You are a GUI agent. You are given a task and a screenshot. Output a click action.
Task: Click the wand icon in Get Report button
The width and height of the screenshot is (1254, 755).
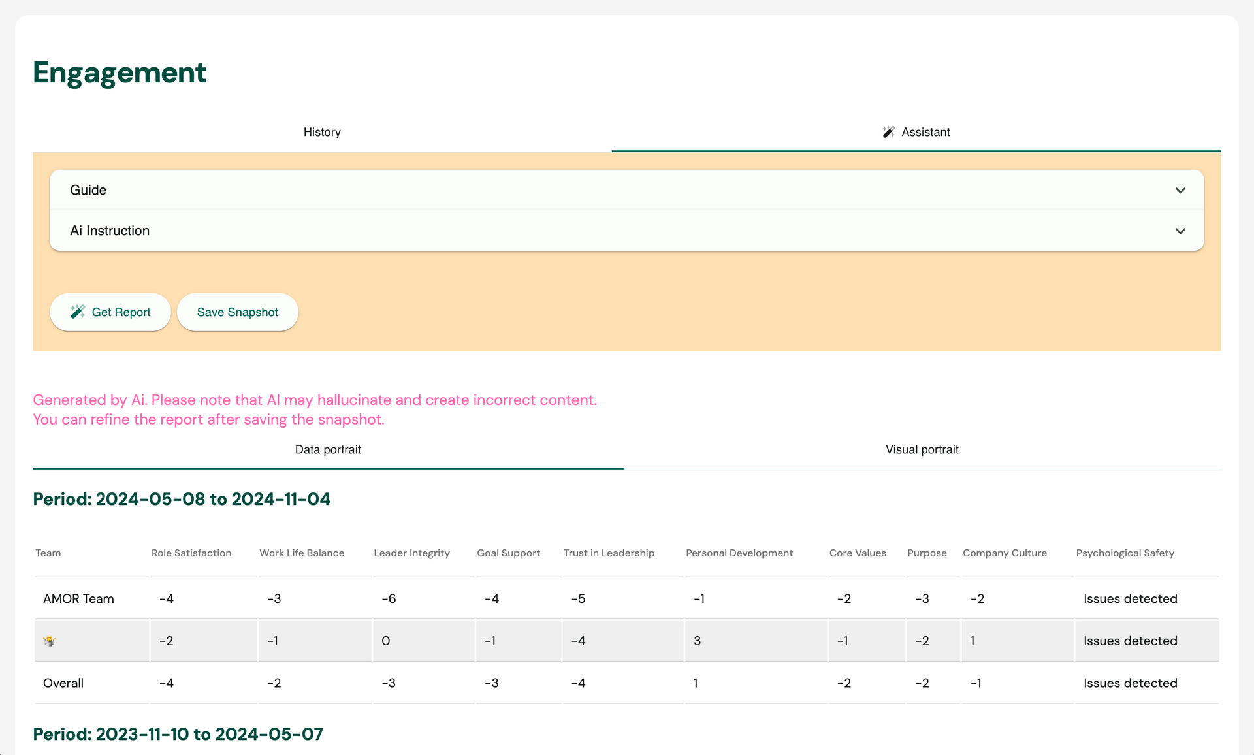(x=78, y=312)
